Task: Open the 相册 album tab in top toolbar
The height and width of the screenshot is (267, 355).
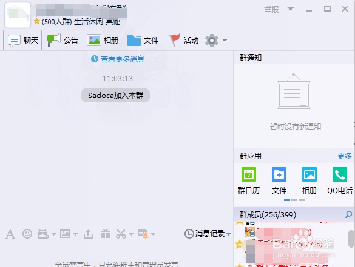Action: (x=103, y=41)
